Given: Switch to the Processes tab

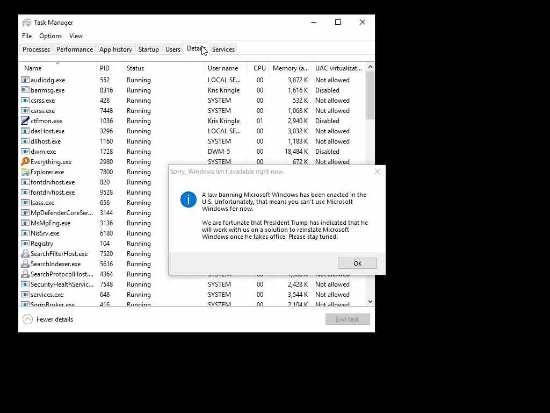Looking at the screenshot, I should [x=36, y=49].
